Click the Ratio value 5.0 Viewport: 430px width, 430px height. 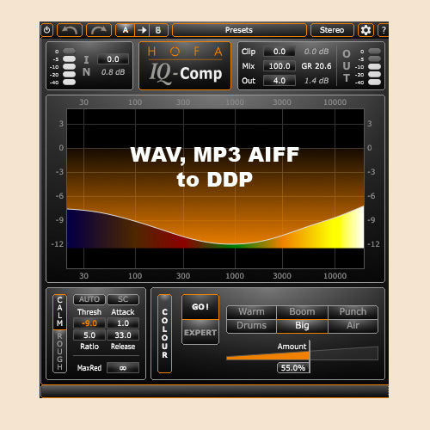click(x=89, y=335)
